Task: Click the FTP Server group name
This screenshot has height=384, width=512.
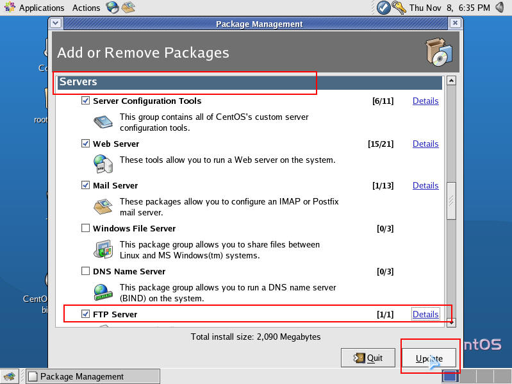Action: pyautogui.click(x=115, y=314)
